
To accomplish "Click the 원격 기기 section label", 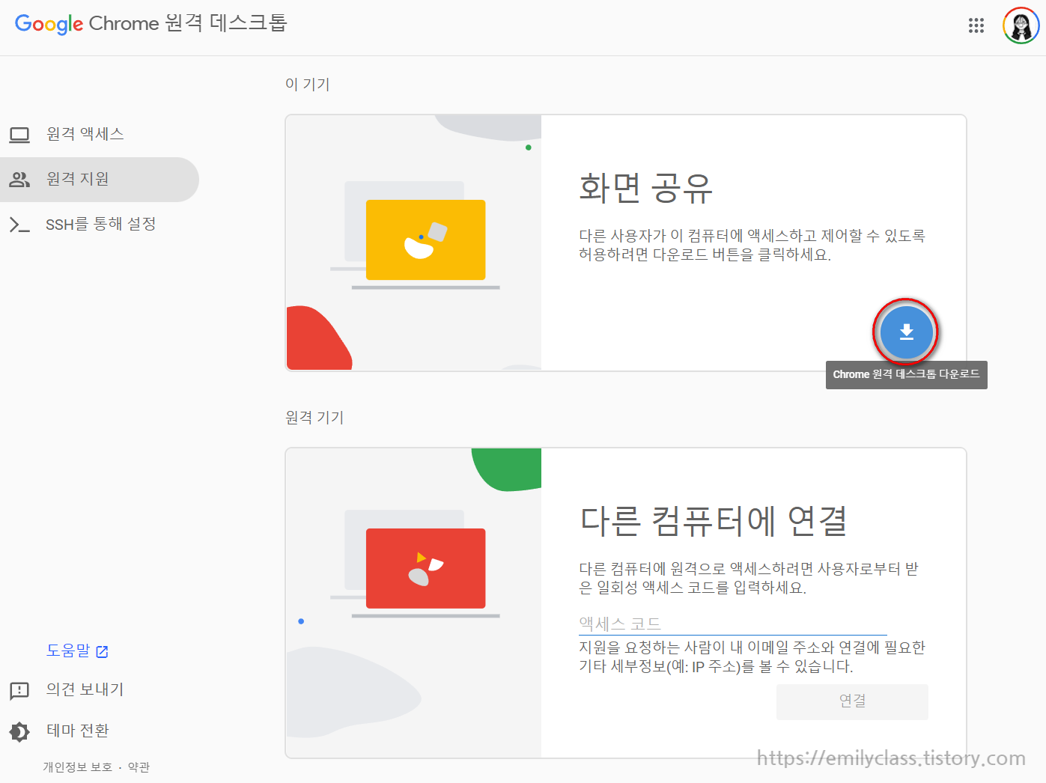I will (x=314, y=417).
